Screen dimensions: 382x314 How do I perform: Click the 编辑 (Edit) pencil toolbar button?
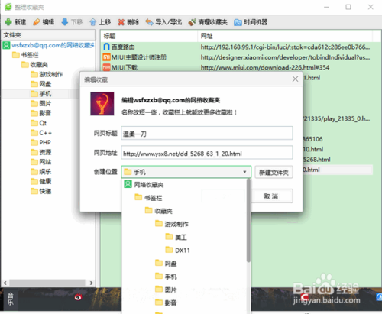click(44, 22)
